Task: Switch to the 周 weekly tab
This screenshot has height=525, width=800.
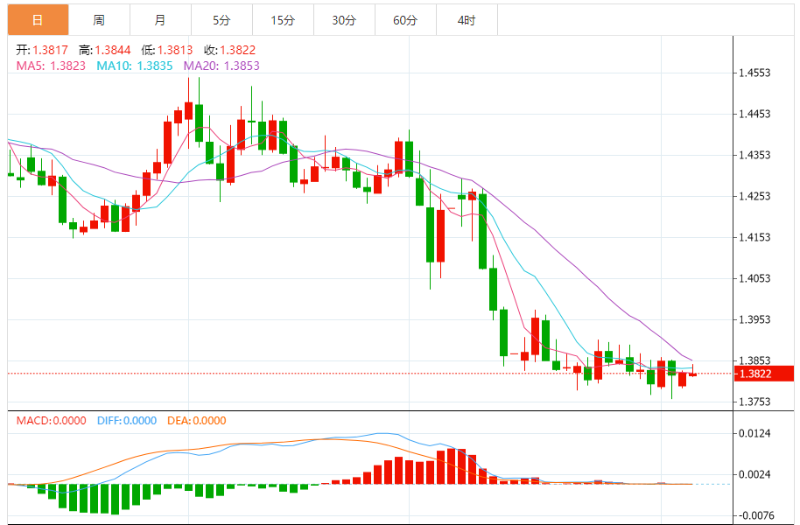Action: point(99,20)
